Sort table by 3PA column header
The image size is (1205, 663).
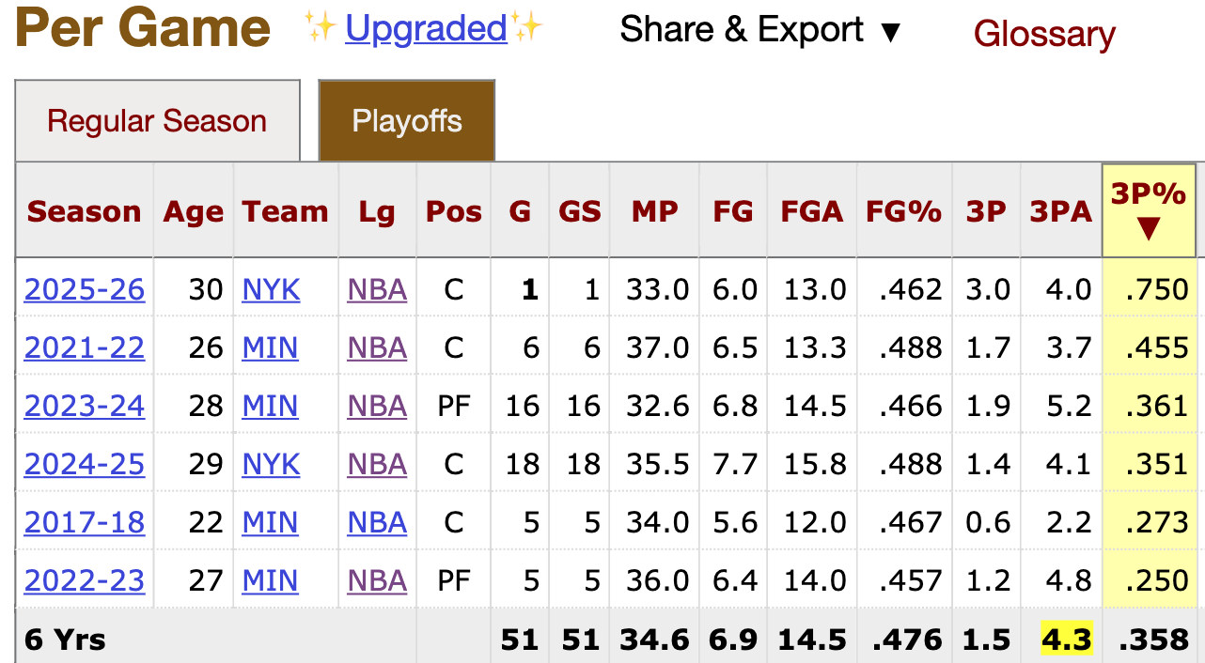point(1060,211)
